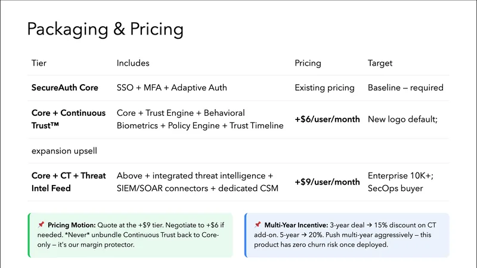Click the blue Multi-Year Incentive callout box

[x=346, y=235]
